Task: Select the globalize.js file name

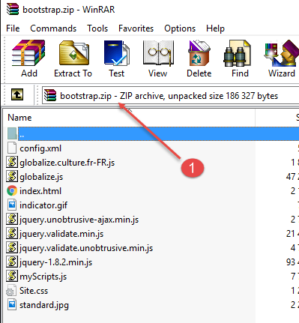Action: click(x=41, y=177)
